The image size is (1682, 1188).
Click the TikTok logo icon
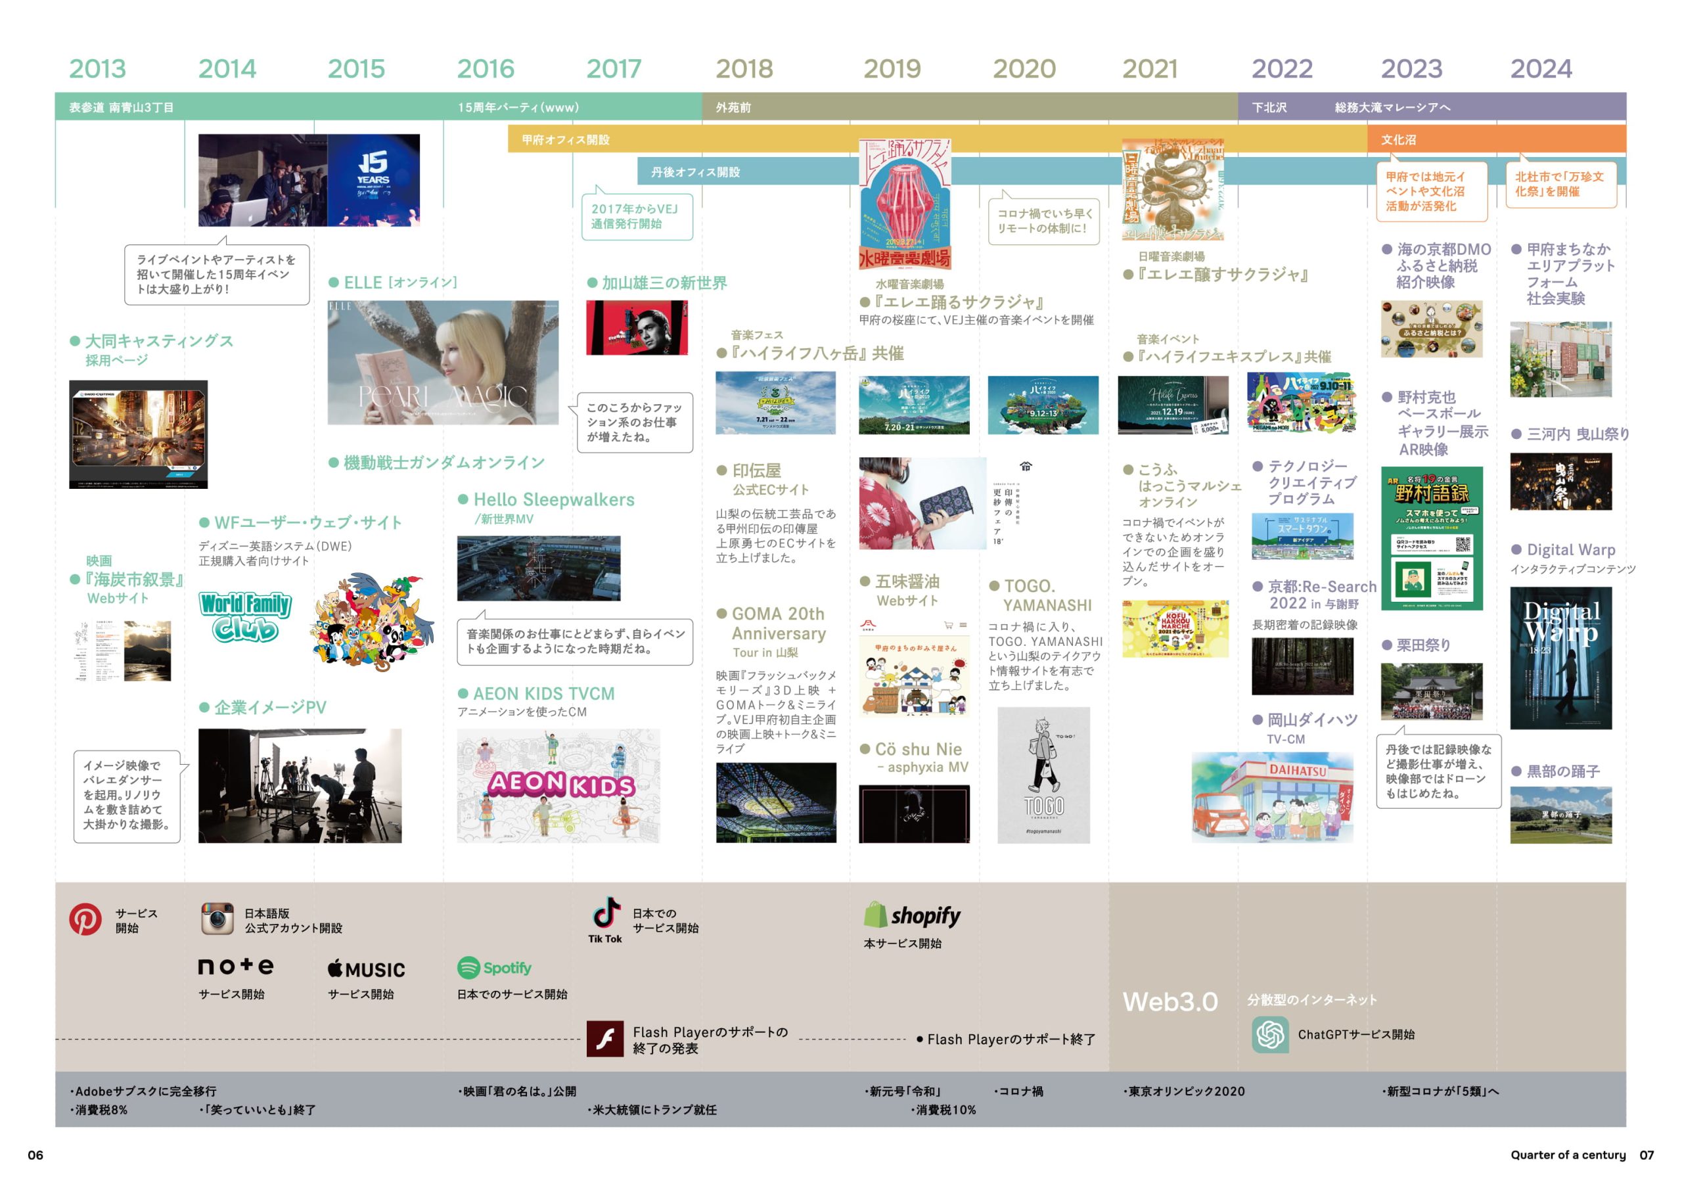click(606, 913)
